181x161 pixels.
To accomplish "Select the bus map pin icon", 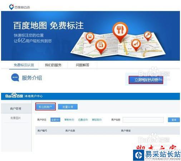I will tap(90, 37).
